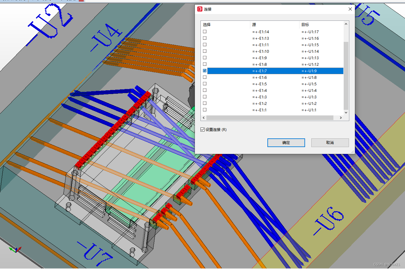
Task: Click the horizontal scrollbar thumb
Action: pos(270,118)
